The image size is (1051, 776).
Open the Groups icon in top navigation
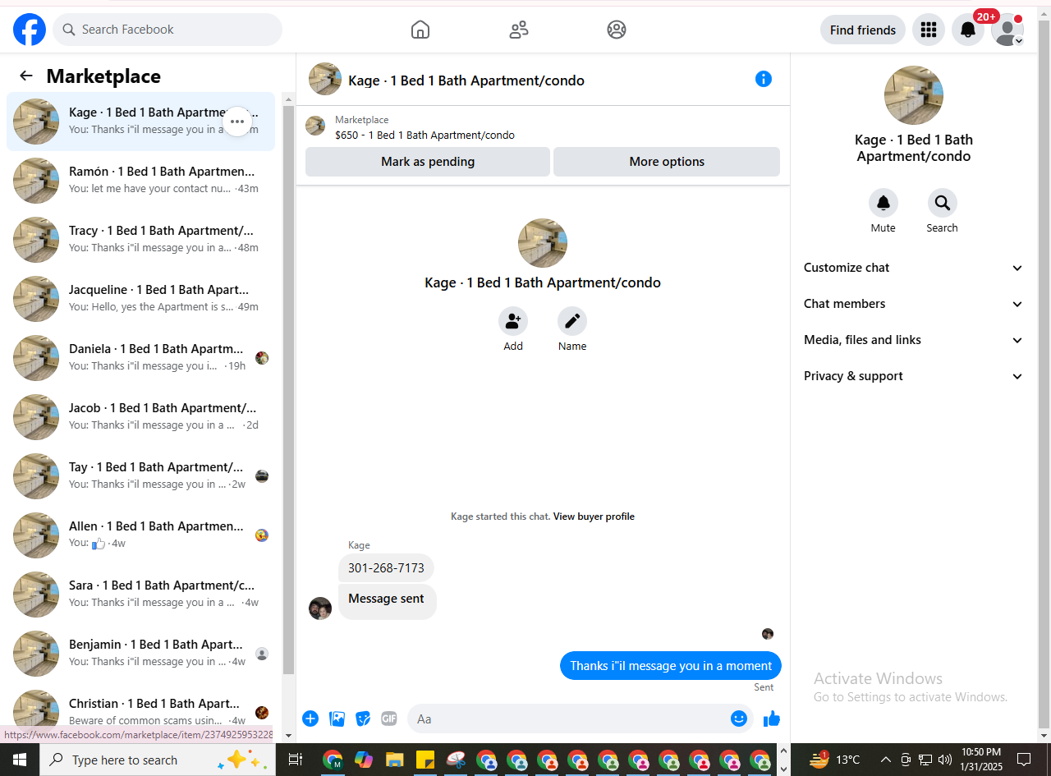pyautogui.click(x=617, y=30)
